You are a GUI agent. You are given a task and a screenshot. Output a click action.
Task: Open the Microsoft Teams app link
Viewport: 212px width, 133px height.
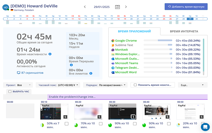point(127,63)
